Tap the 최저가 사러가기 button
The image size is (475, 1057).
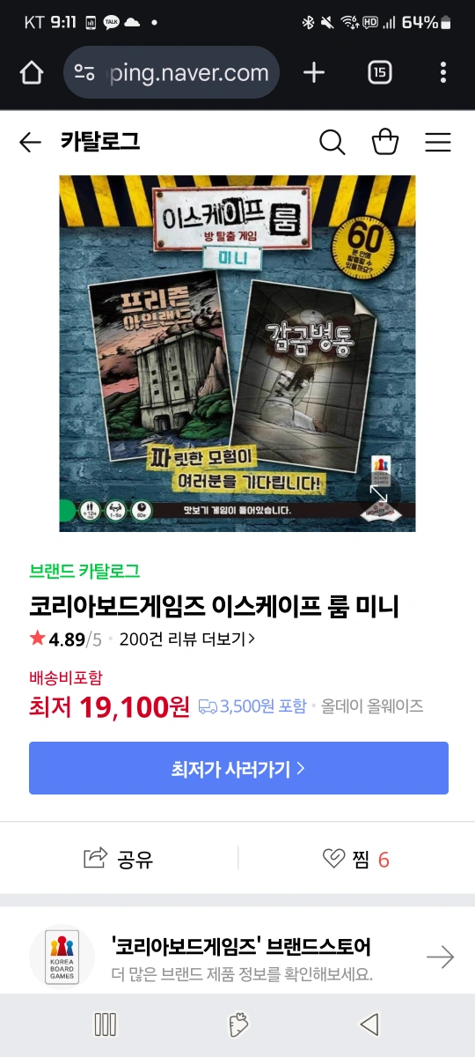point(238,768)
